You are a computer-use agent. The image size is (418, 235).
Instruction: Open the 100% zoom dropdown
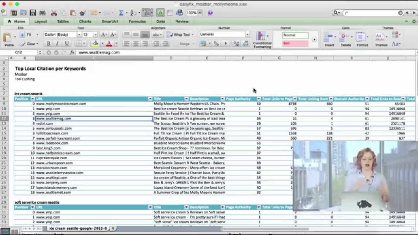pos(200,13)
